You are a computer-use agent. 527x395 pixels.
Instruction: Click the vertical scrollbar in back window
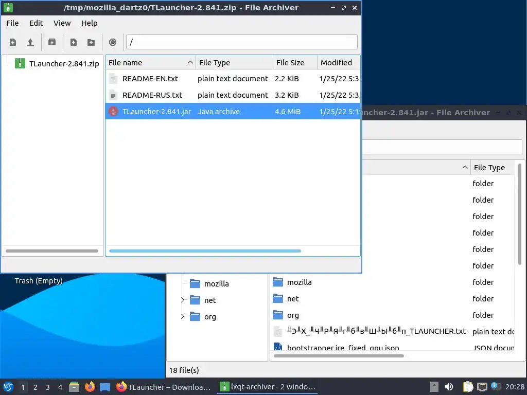520,214
